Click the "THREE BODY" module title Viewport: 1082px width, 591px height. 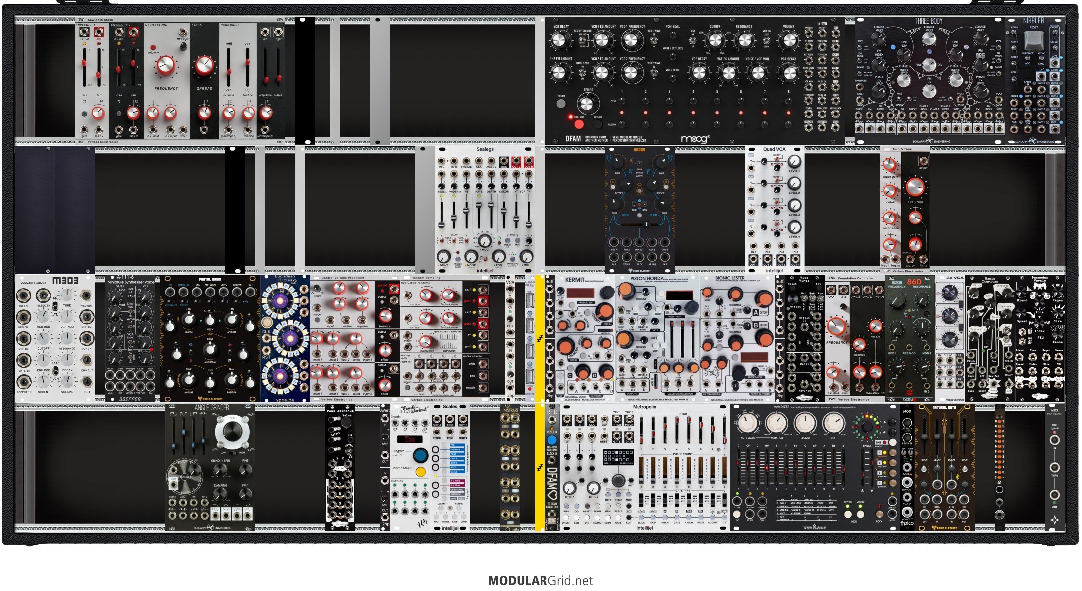coord(929,21)
